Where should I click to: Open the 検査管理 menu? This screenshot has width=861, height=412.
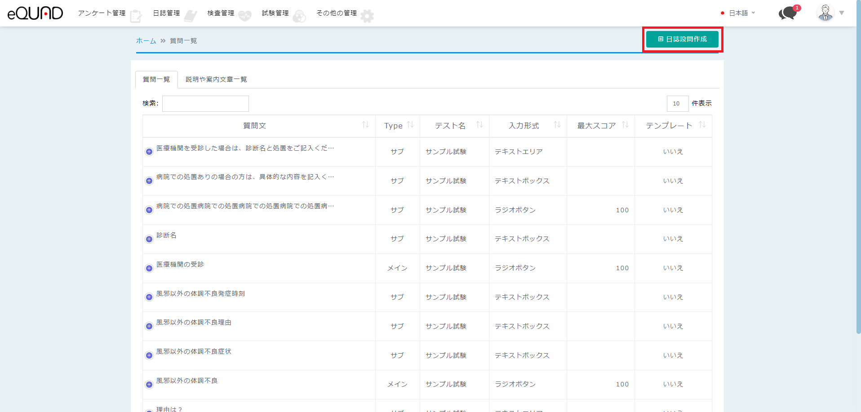click(x=221, y=13)
